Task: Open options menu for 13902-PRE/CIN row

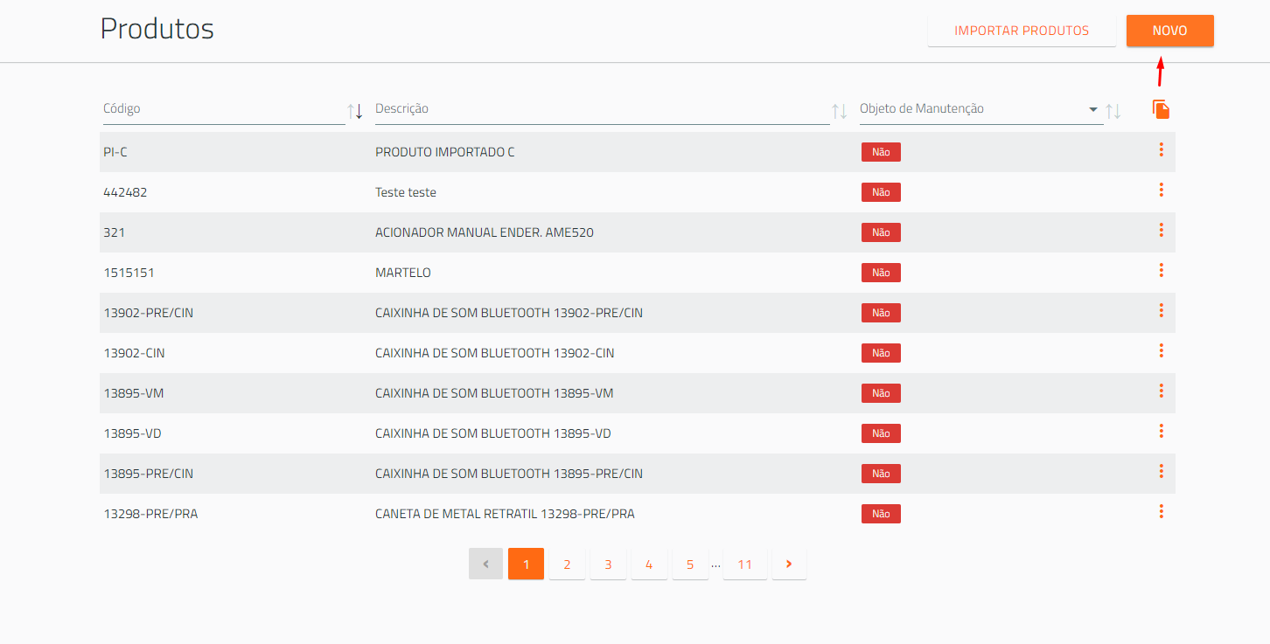Action: click(x=1161, y=311)
